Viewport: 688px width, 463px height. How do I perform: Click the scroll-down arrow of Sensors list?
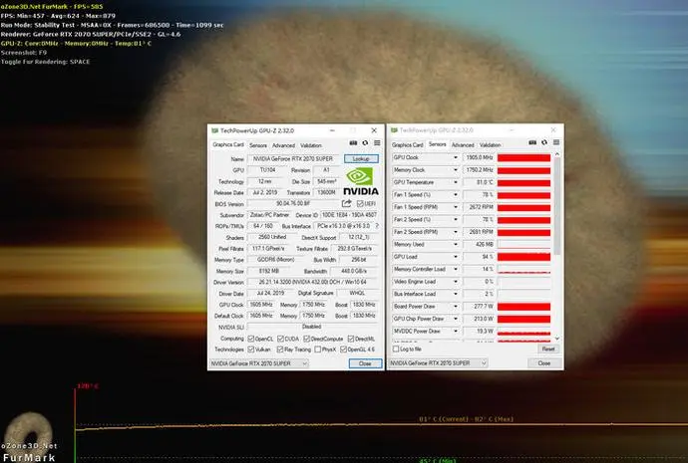tap(557, 339)
